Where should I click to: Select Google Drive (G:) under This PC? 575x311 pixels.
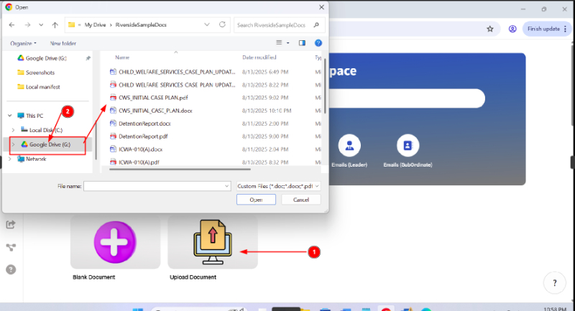click(x=50, y=144)
